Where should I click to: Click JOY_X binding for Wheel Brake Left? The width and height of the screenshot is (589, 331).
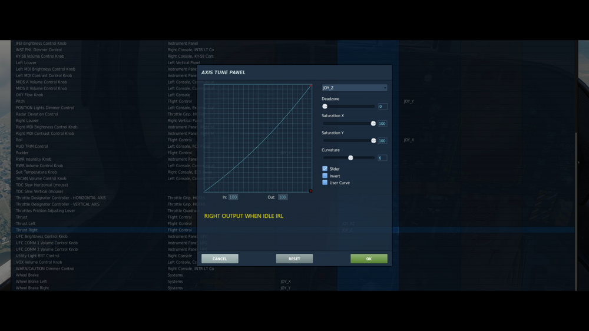(286, 282)
